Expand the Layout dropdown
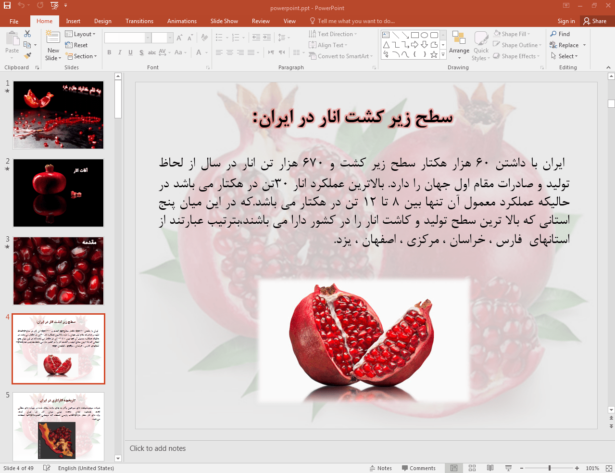This screenshot has width=615, height=473. [80, 34]
